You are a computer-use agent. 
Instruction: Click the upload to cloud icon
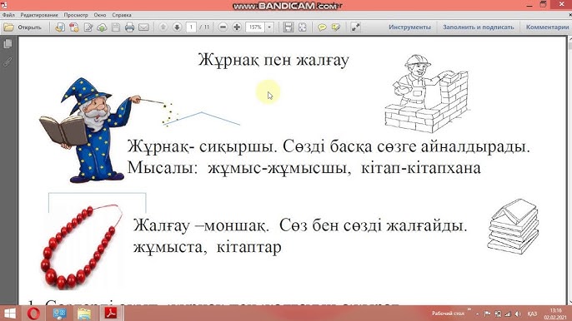102,27
